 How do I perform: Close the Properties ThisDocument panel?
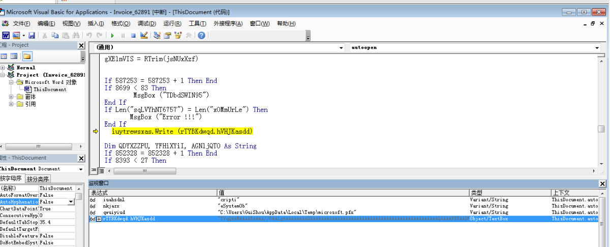tap(81, 158)
